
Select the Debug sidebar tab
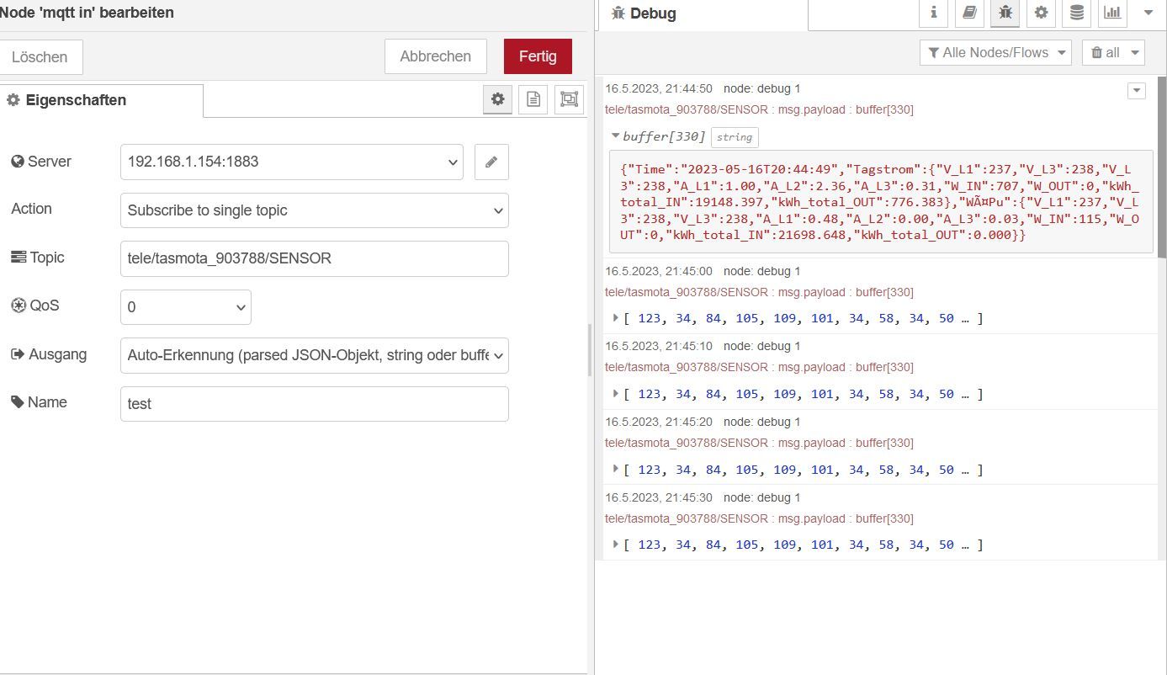tap(703, 14)
